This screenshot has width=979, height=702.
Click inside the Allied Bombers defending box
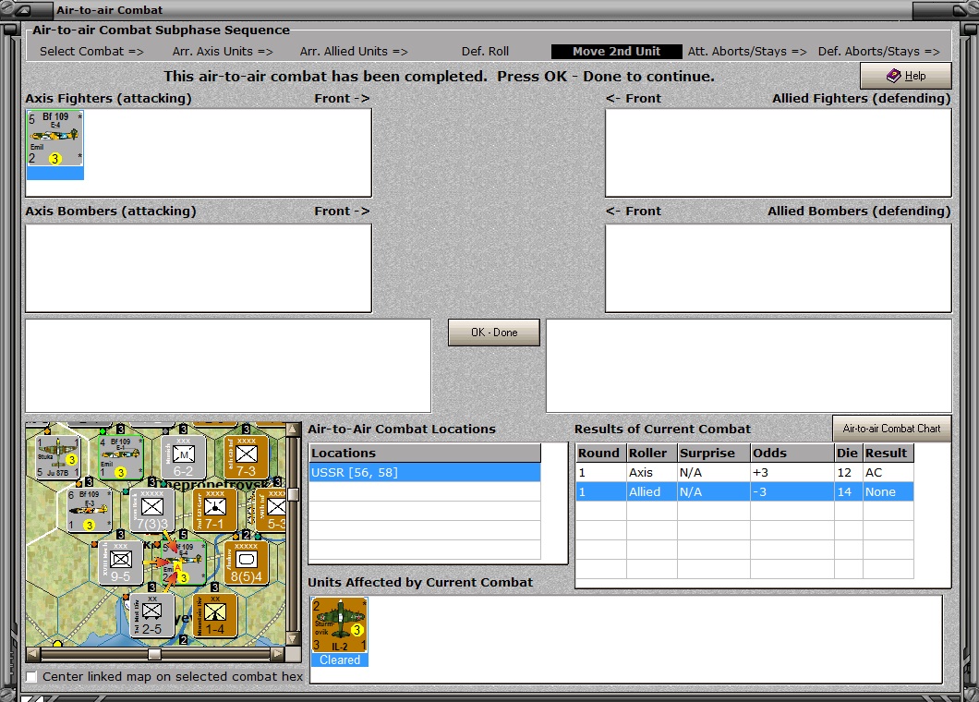tap(779, 268)
